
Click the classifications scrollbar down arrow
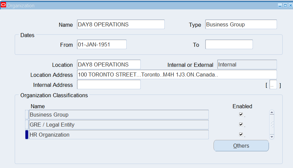[x=272, y=137]
